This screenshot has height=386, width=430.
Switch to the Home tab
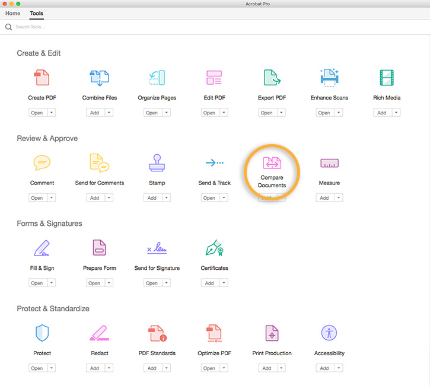coord(12,13)
